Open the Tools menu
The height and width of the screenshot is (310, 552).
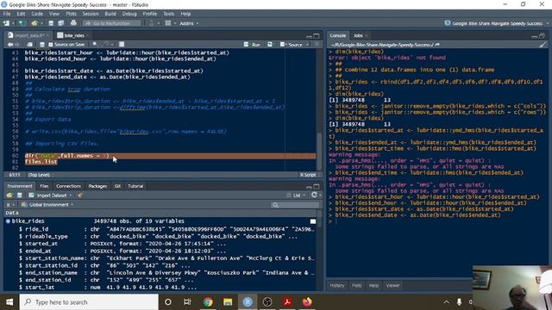169,14
